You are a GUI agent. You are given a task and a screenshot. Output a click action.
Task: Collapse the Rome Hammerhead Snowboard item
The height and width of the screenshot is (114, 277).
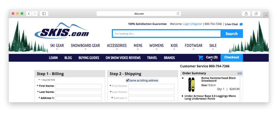(183, 78)
